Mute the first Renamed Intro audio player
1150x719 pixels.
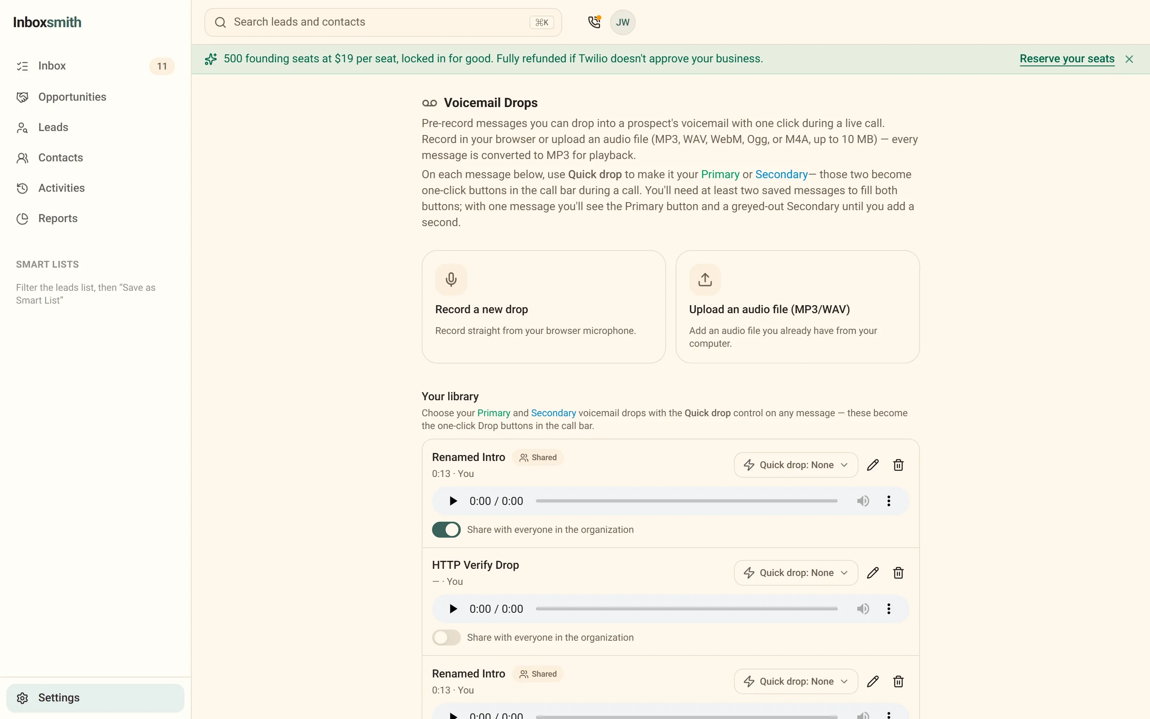(x=863, y=501)
